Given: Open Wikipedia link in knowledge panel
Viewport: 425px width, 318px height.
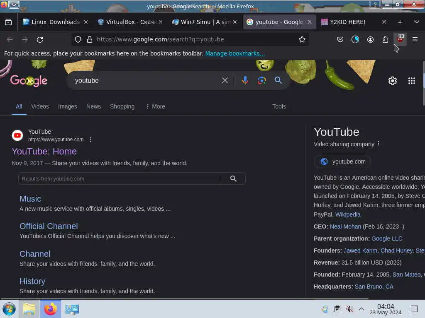Looking at the screenshot, I should [348, 214].
